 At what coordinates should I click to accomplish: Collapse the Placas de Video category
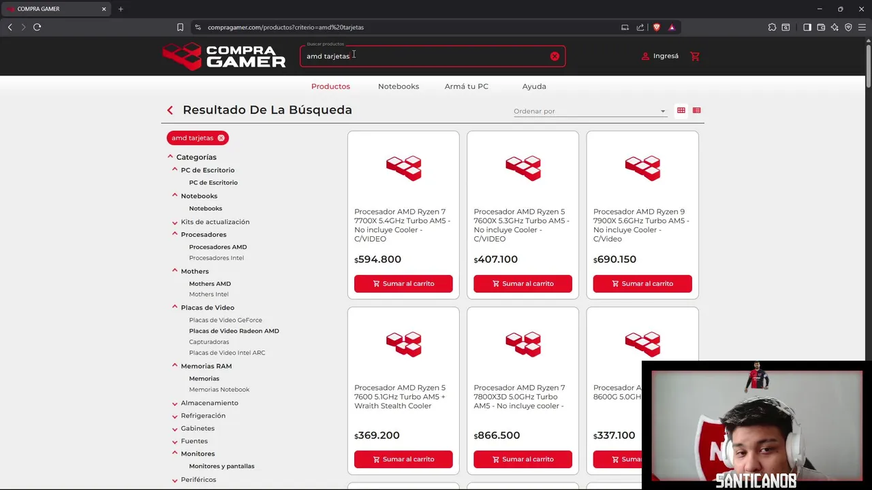175,307
